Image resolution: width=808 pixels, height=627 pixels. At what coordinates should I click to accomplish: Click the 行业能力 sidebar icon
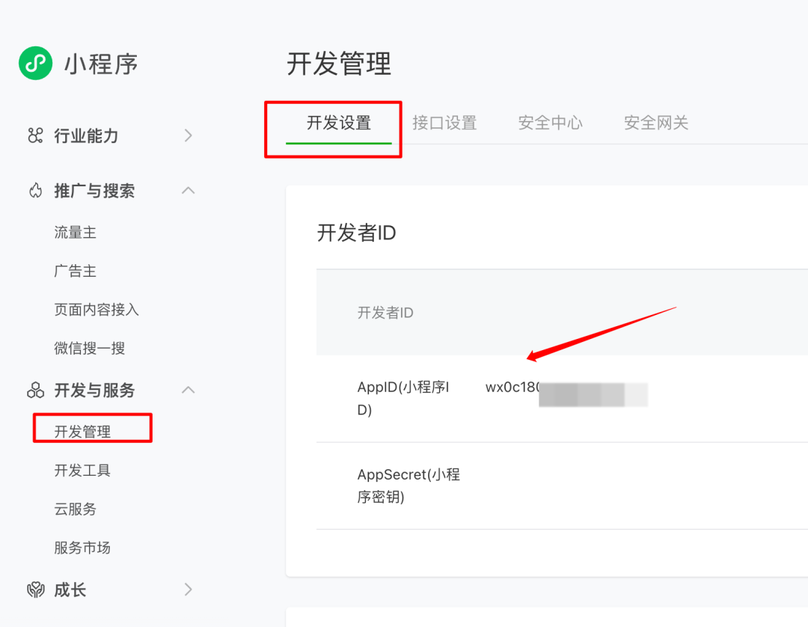[x=36, y=135]
